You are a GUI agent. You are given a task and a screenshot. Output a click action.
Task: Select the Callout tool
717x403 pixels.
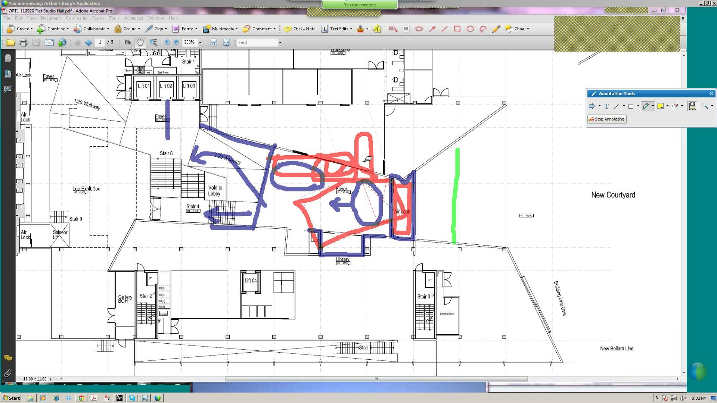pos(393,29)
